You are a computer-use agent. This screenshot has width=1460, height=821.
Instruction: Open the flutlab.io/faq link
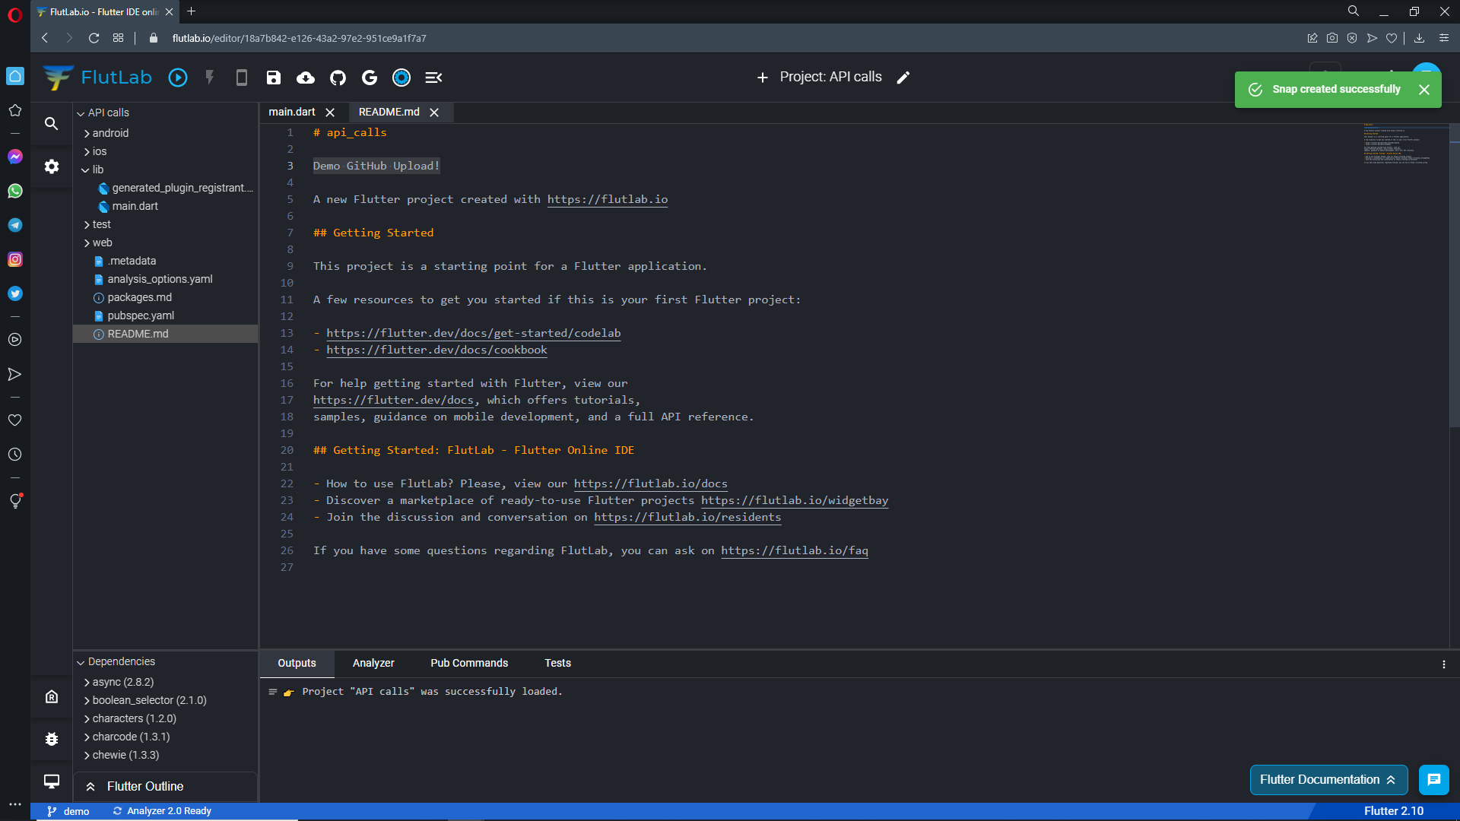[x=795, y=550]
